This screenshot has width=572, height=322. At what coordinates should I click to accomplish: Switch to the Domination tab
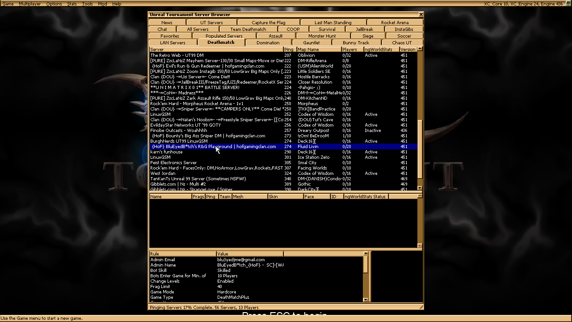tap(268, 42)
